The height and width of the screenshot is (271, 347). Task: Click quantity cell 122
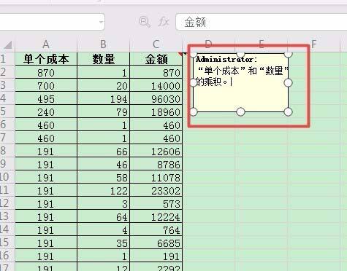click(104, 190)
